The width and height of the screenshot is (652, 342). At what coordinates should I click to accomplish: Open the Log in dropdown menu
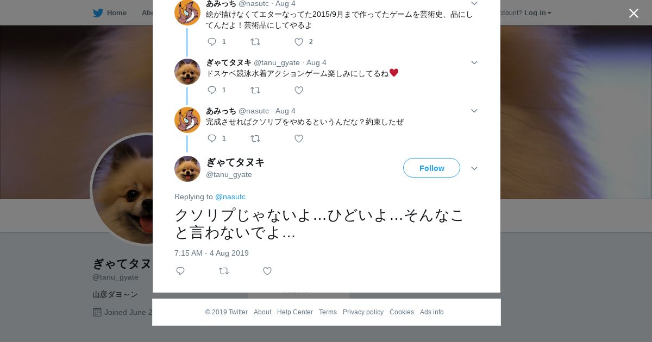point(537,12)
